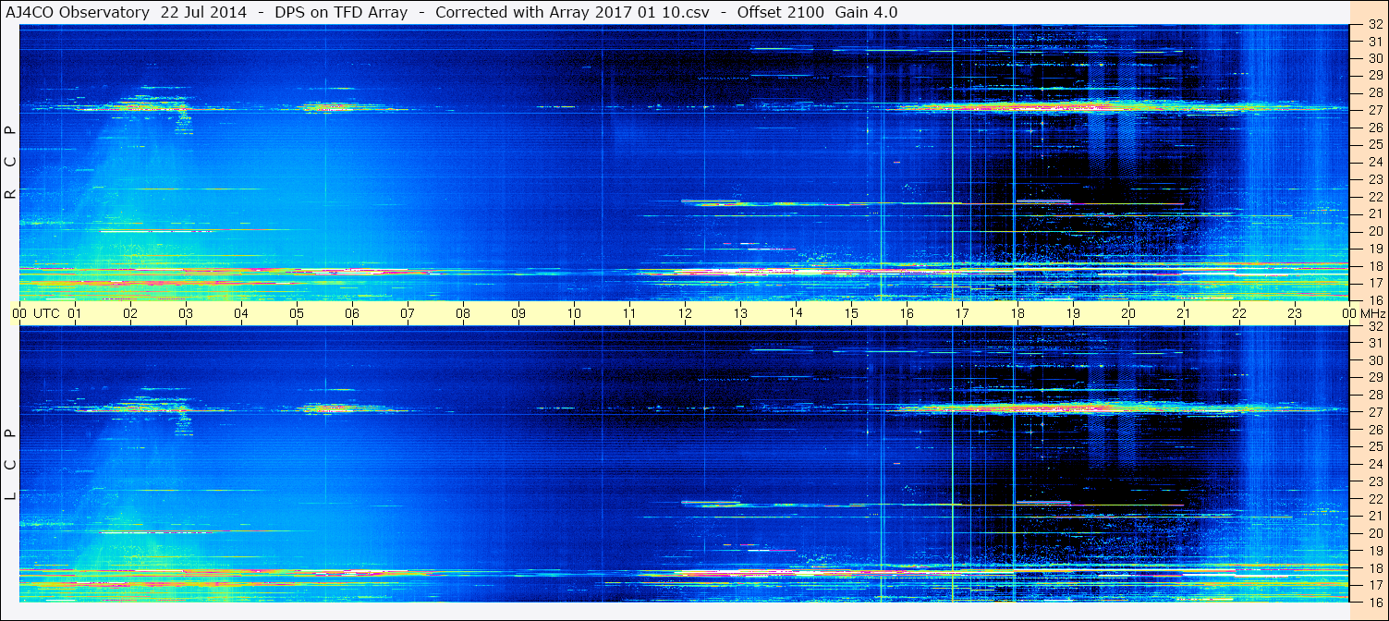
Task: Click hour 17 on the UTC time axis
Action: [x=962, y=313]
